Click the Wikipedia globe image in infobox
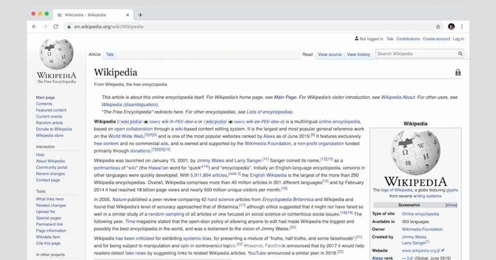Screen dimensions: 496x260 pyautogui.click(x=415, y=153)
